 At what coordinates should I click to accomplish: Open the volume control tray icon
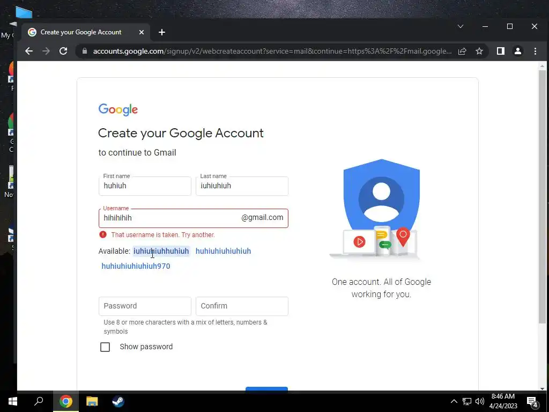(x=480, y=401)
